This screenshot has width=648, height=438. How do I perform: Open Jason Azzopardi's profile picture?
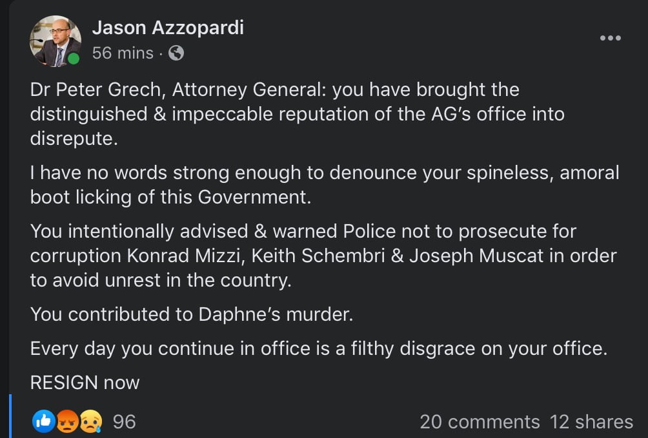tap(55, 41)
